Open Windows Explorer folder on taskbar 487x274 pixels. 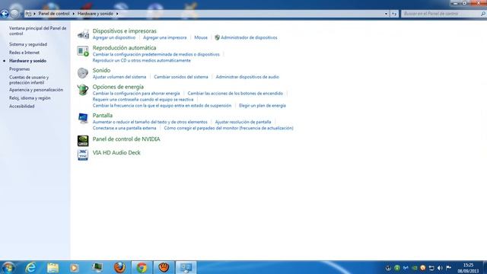(x=53, y=267)
